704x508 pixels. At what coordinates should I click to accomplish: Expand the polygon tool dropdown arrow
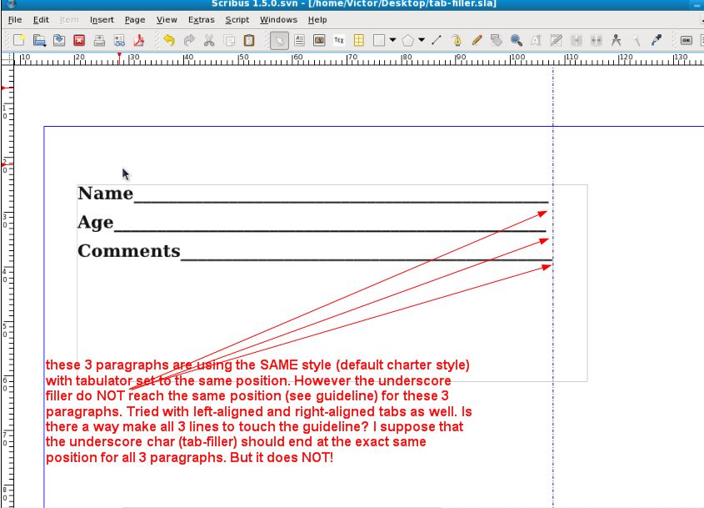[x=422, y=39]
